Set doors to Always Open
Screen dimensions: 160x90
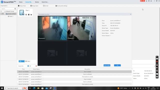click(x=34, y=6)
